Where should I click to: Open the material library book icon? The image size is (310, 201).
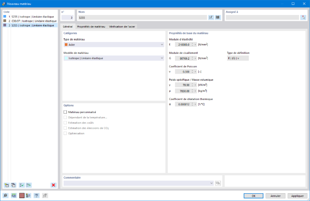tap(218, 18)
